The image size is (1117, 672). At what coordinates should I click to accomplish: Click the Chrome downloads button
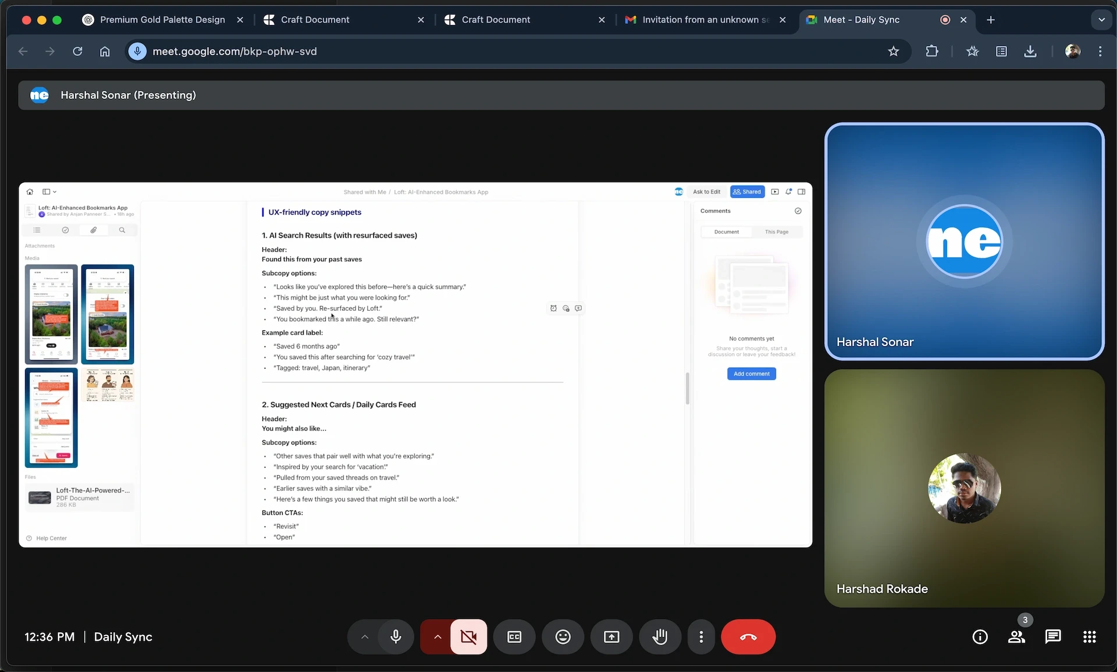click(x=1030, y=51)
